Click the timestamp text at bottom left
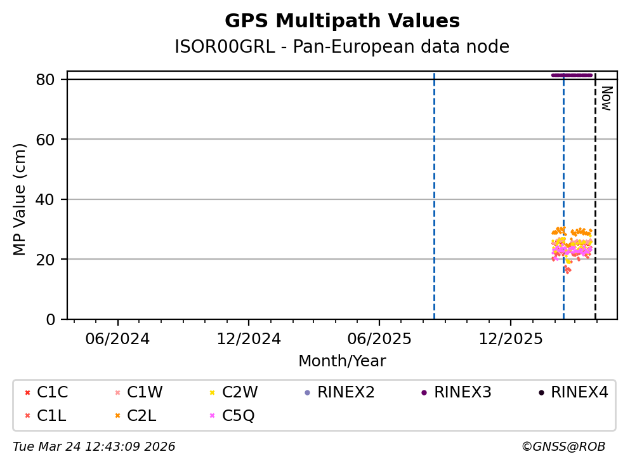 coord(94,447)
